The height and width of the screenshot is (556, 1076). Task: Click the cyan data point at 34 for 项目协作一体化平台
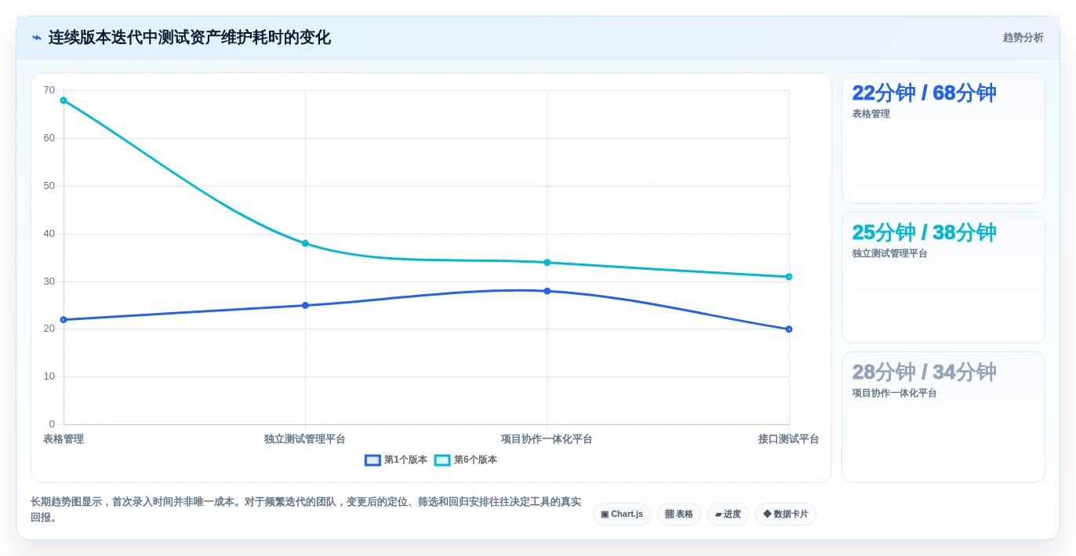pyautogui.click(x=547, y=263)
